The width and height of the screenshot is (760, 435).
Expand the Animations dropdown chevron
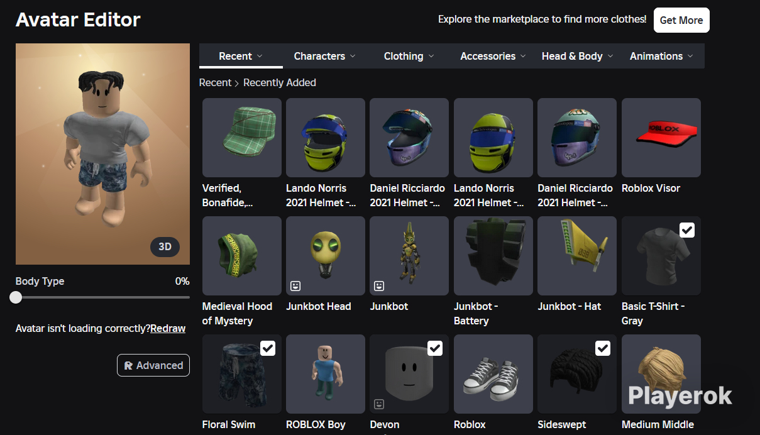click(690, 56)
